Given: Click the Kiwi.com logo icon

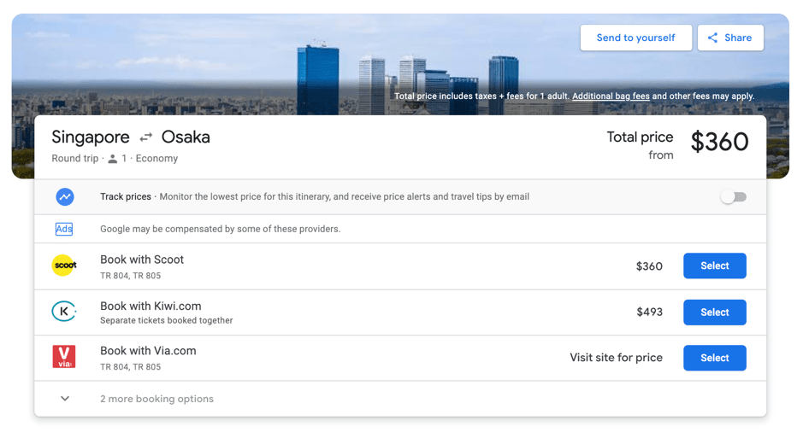Looking at the screenshot, I should 64,312.
